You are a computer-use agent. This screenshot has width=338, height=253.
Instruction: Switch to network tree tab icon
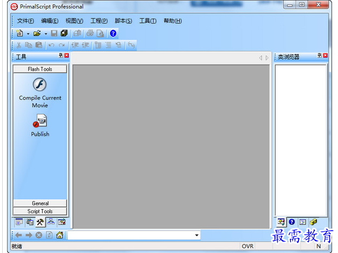tap(51, 222)
